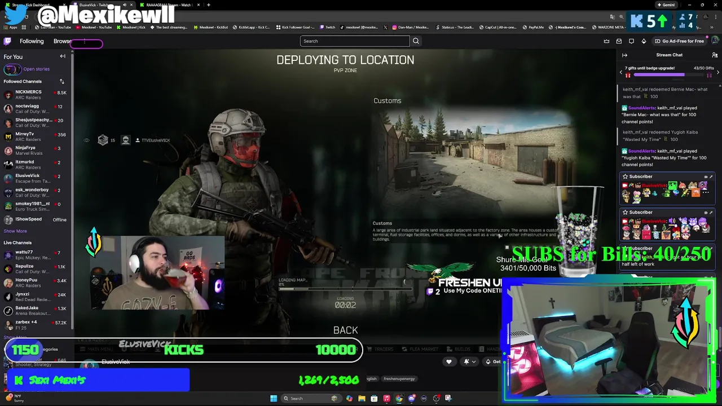Open the CapCut bookmark

click(x=499, y=27)
